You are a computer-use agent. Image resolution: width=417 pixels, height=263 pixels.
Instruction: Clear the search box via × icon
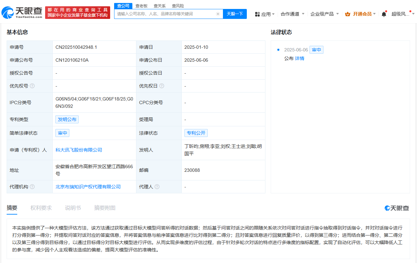tap(217, 14)
